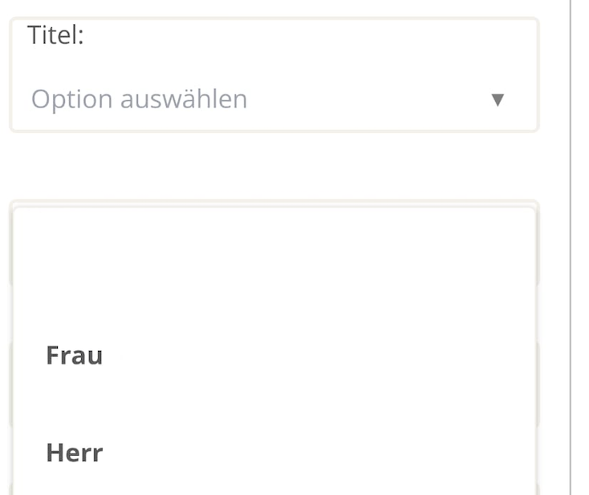The image size is (589, 495).
Task: Click the Titel dropdown arrow
Action: tap(498, 100)
